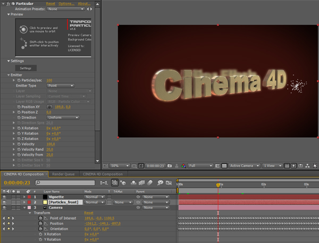Open show channel RGB icon
319x243 pixels.
point(183,166)
